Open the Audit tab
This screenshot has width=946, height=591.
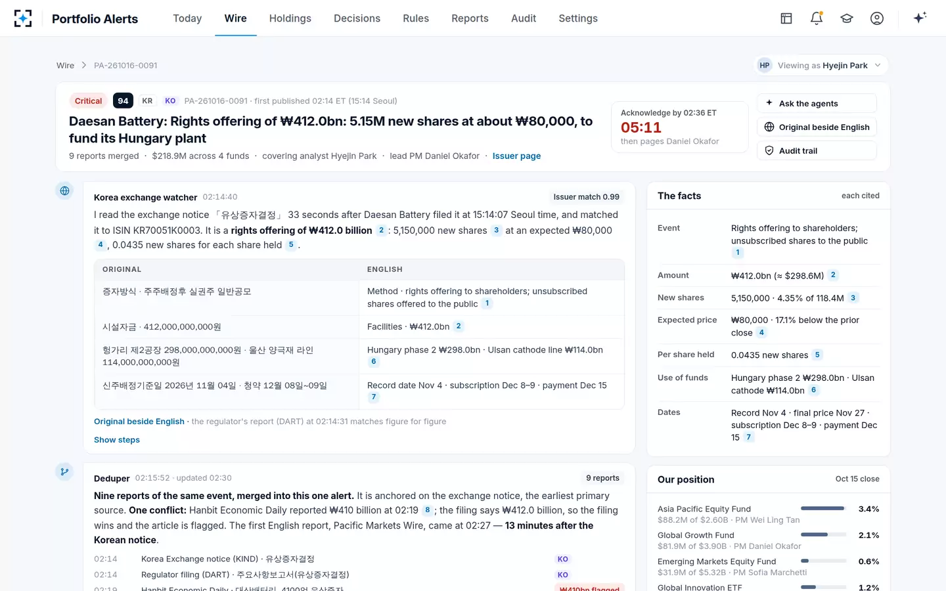pyautogui.click(x=524, y=18)
